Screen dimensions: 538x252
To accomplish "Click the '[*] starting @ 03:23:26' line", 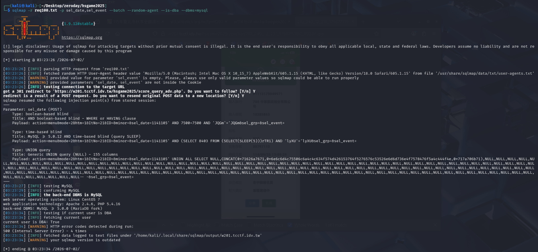I will tap(44, 60).
